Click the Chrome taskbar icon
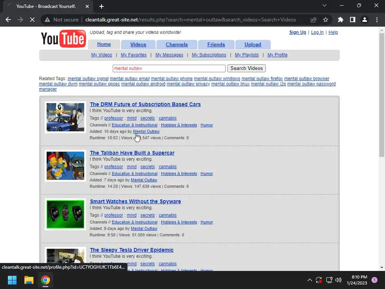Image resolution: width=385 pixels, height=289 pixels. pos(45,280)
